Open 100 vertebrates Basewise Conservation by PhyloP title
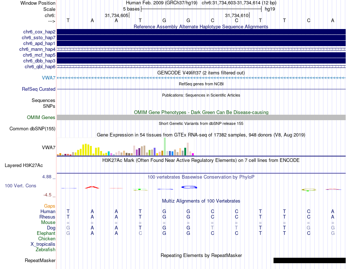 (x=201, y=177)
